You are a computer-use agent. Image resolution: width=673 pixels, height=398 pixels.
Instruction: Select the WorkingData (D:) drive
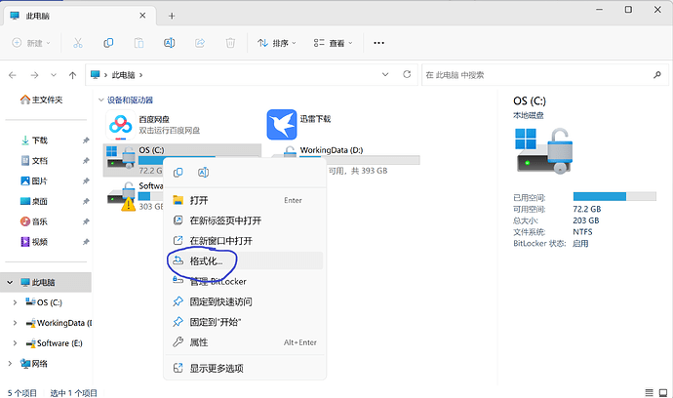(331, 150)
